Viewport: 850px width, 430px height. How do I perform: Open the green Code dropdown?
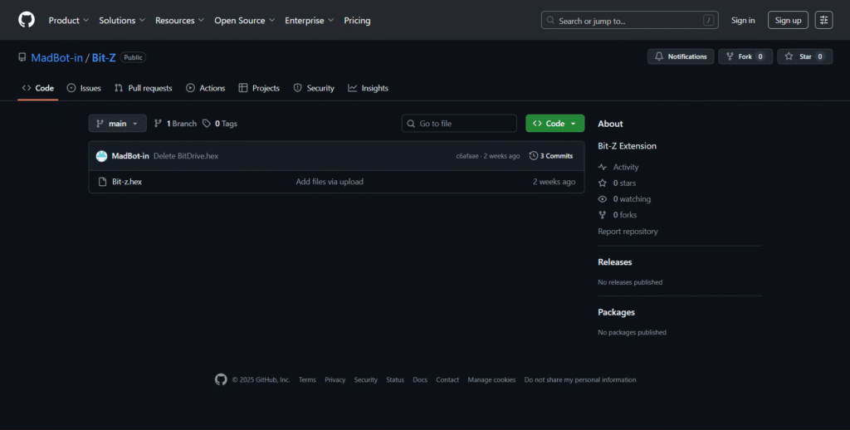tap(554, 124)
